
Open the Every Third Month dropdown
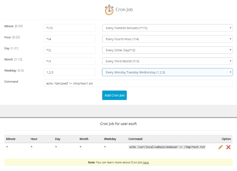click(x=167, y=61)
